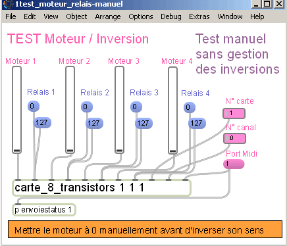Close the patch window
This screenshot has width=287, height=246.
[279, 4]
